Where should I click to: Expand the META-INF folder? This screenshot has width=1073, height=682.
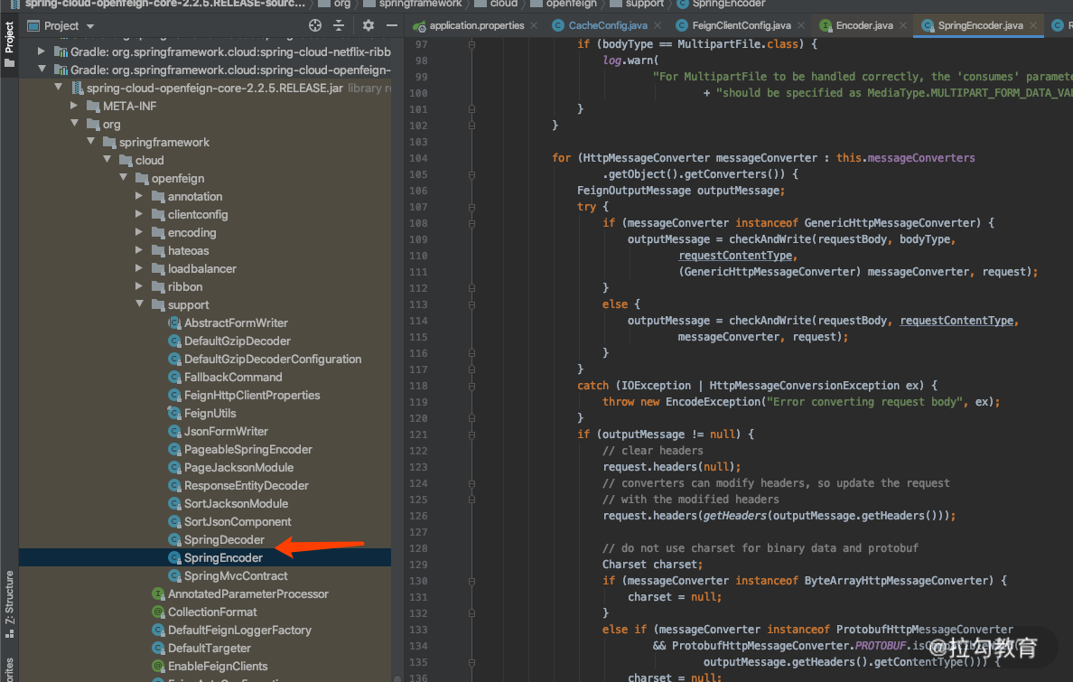pyautogui.click(x=73, y=107)
